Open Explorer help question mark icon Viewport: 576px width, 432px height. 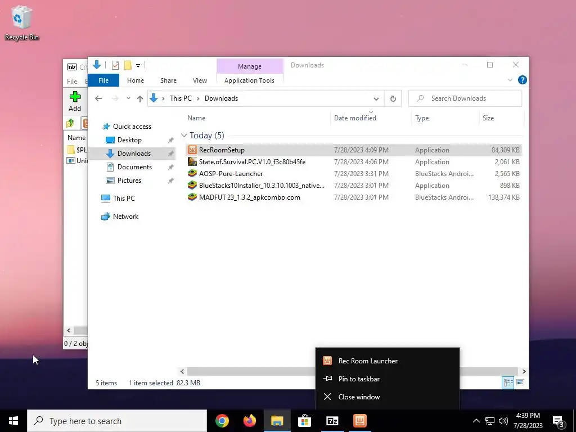522,80
